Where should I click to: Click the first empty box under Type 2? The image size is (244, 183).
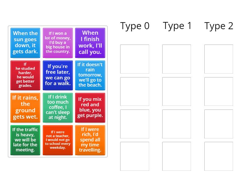click(219, 59)
